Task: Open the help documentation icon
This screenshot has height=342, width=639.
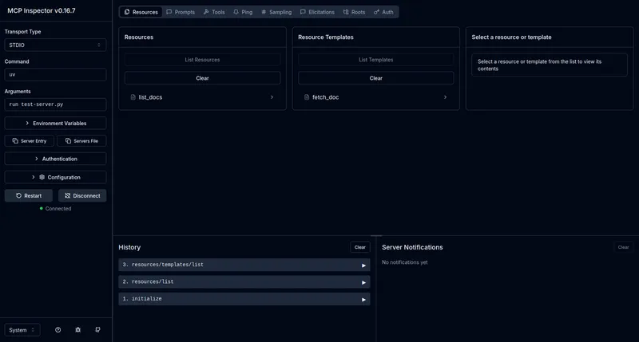Action: point(58,329)
